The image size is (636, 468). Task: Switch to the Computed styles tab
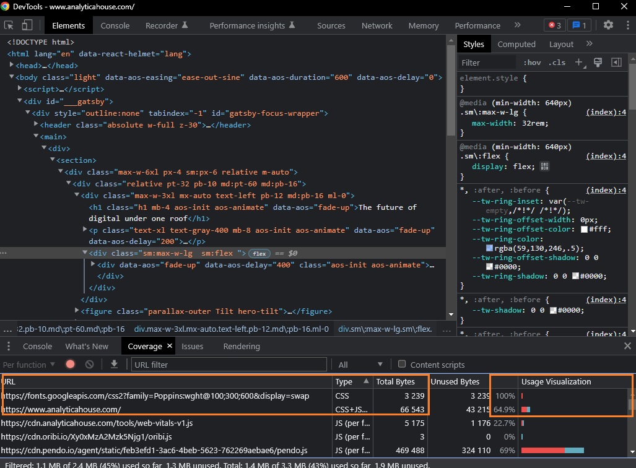click(x=516, y=44)
